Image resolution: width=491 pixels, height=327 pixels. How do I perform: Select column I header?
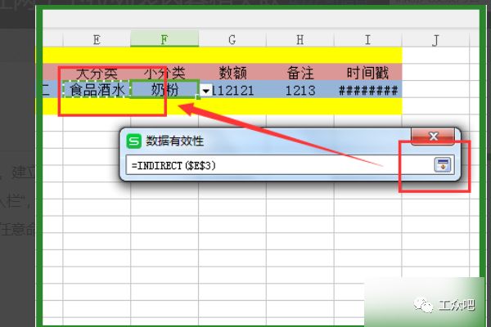367,39
